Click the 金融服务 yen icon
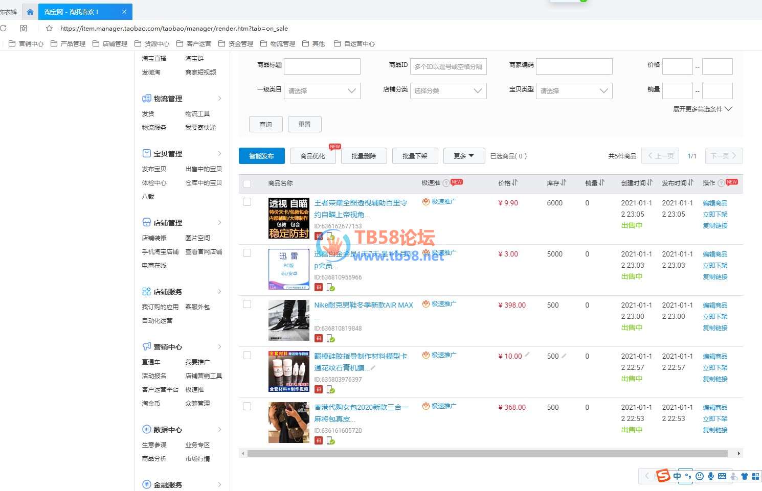The width and height of the screenshot is (762, 491). click(146, 484)
